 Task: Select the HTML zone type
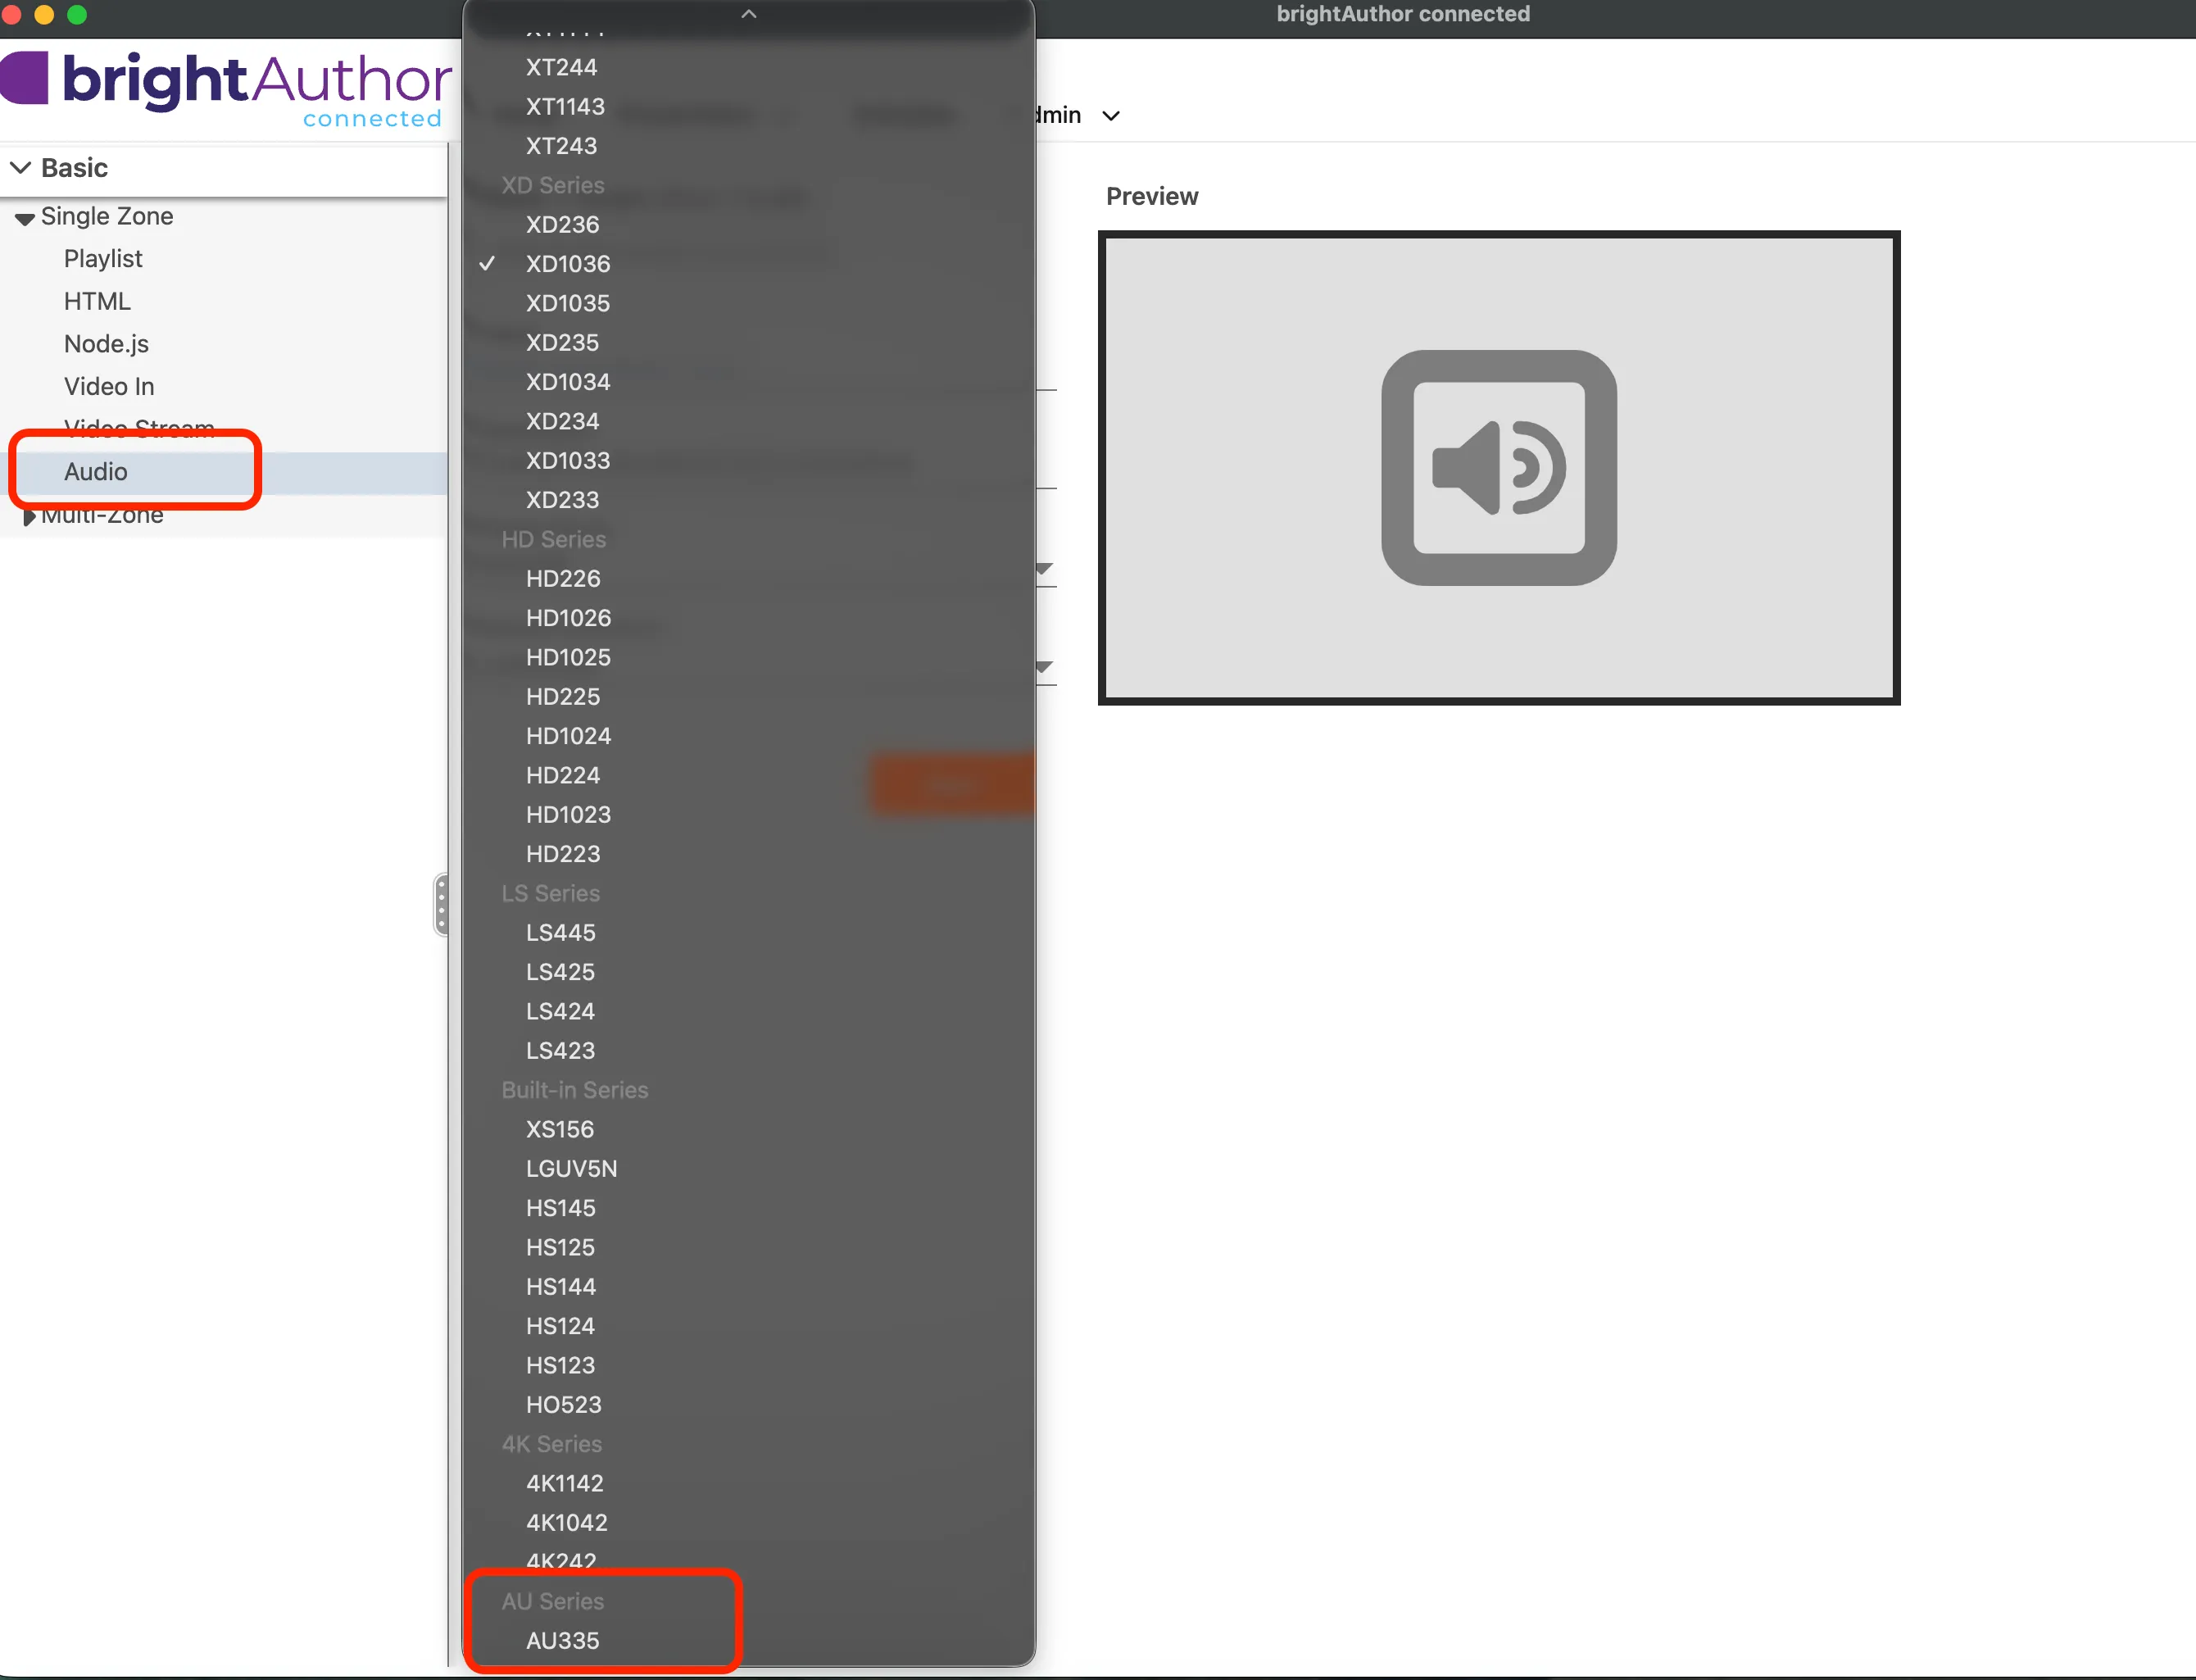(97, 301)
